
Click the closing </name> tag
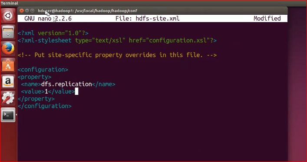tap(104, 84)
